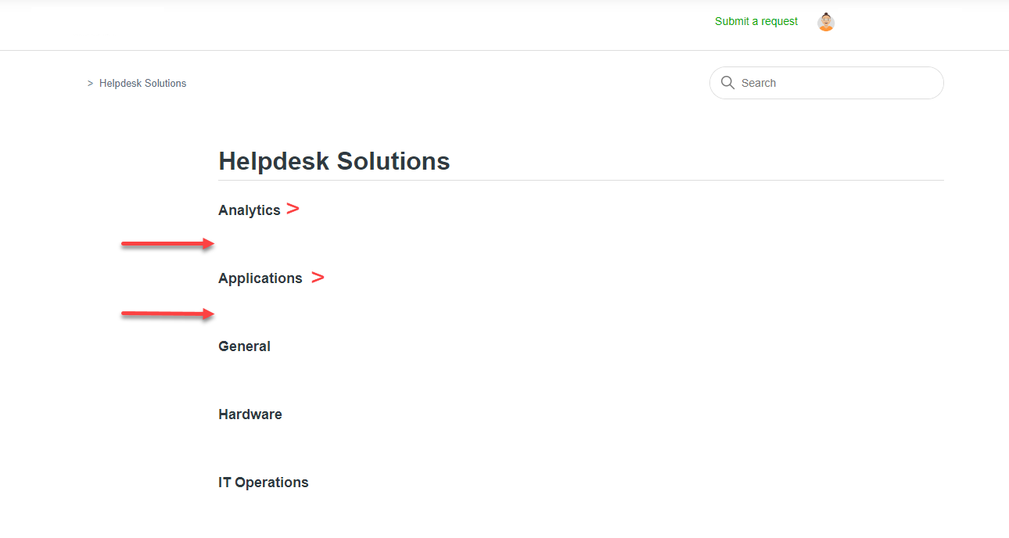Open the Applications section

[x=260, y=278]
